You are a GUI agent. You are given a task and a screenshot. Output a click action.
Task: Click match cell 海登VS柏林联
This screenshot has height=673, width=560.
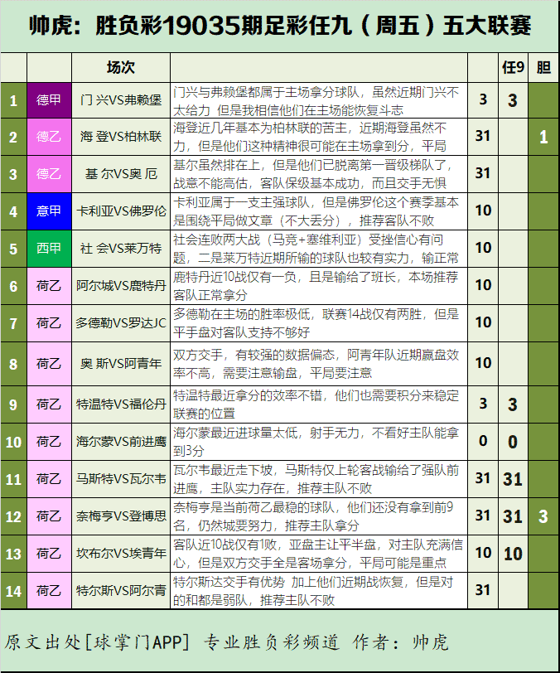[121, 137]
